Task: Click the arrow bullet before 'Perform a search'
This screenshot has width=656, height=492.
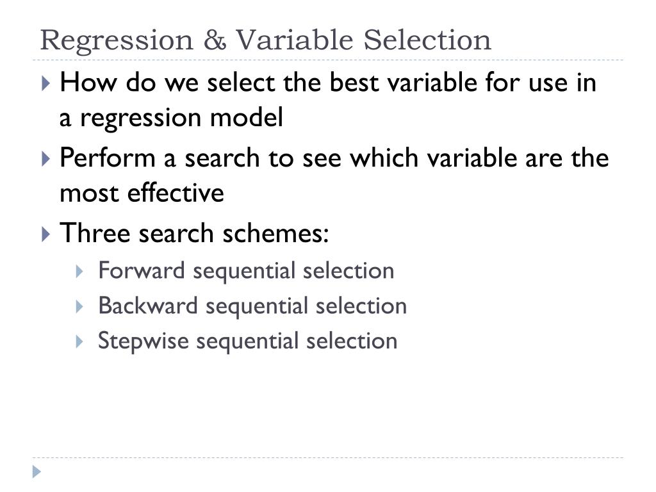Action: pyautogui.click(x=46, y=159)
